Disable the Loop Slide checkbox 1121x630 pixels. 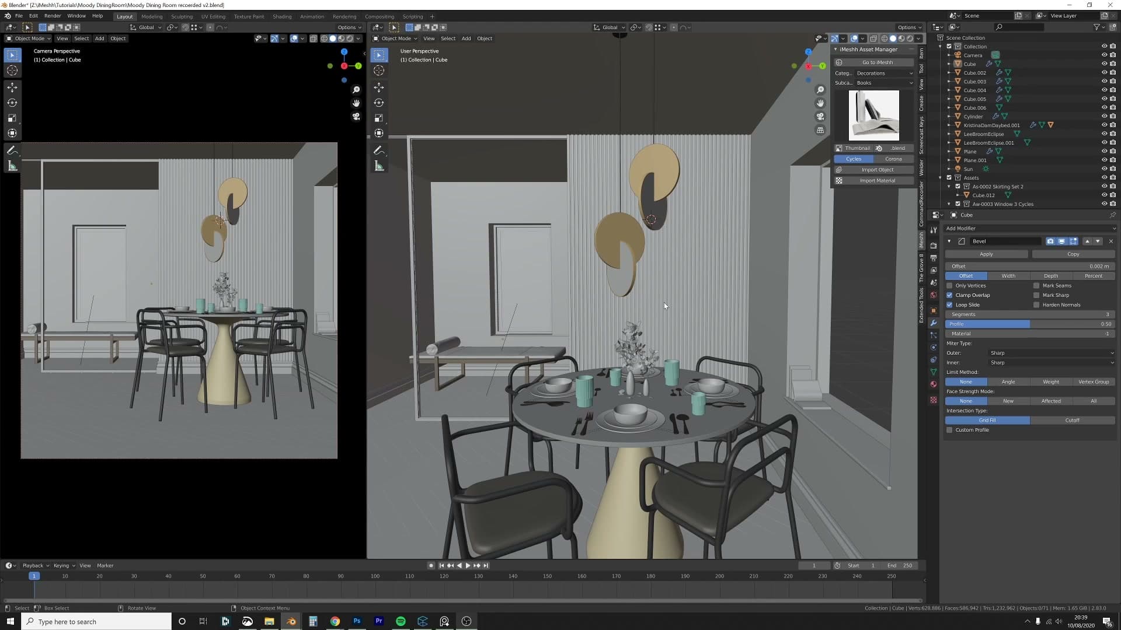tap(950, 305)
